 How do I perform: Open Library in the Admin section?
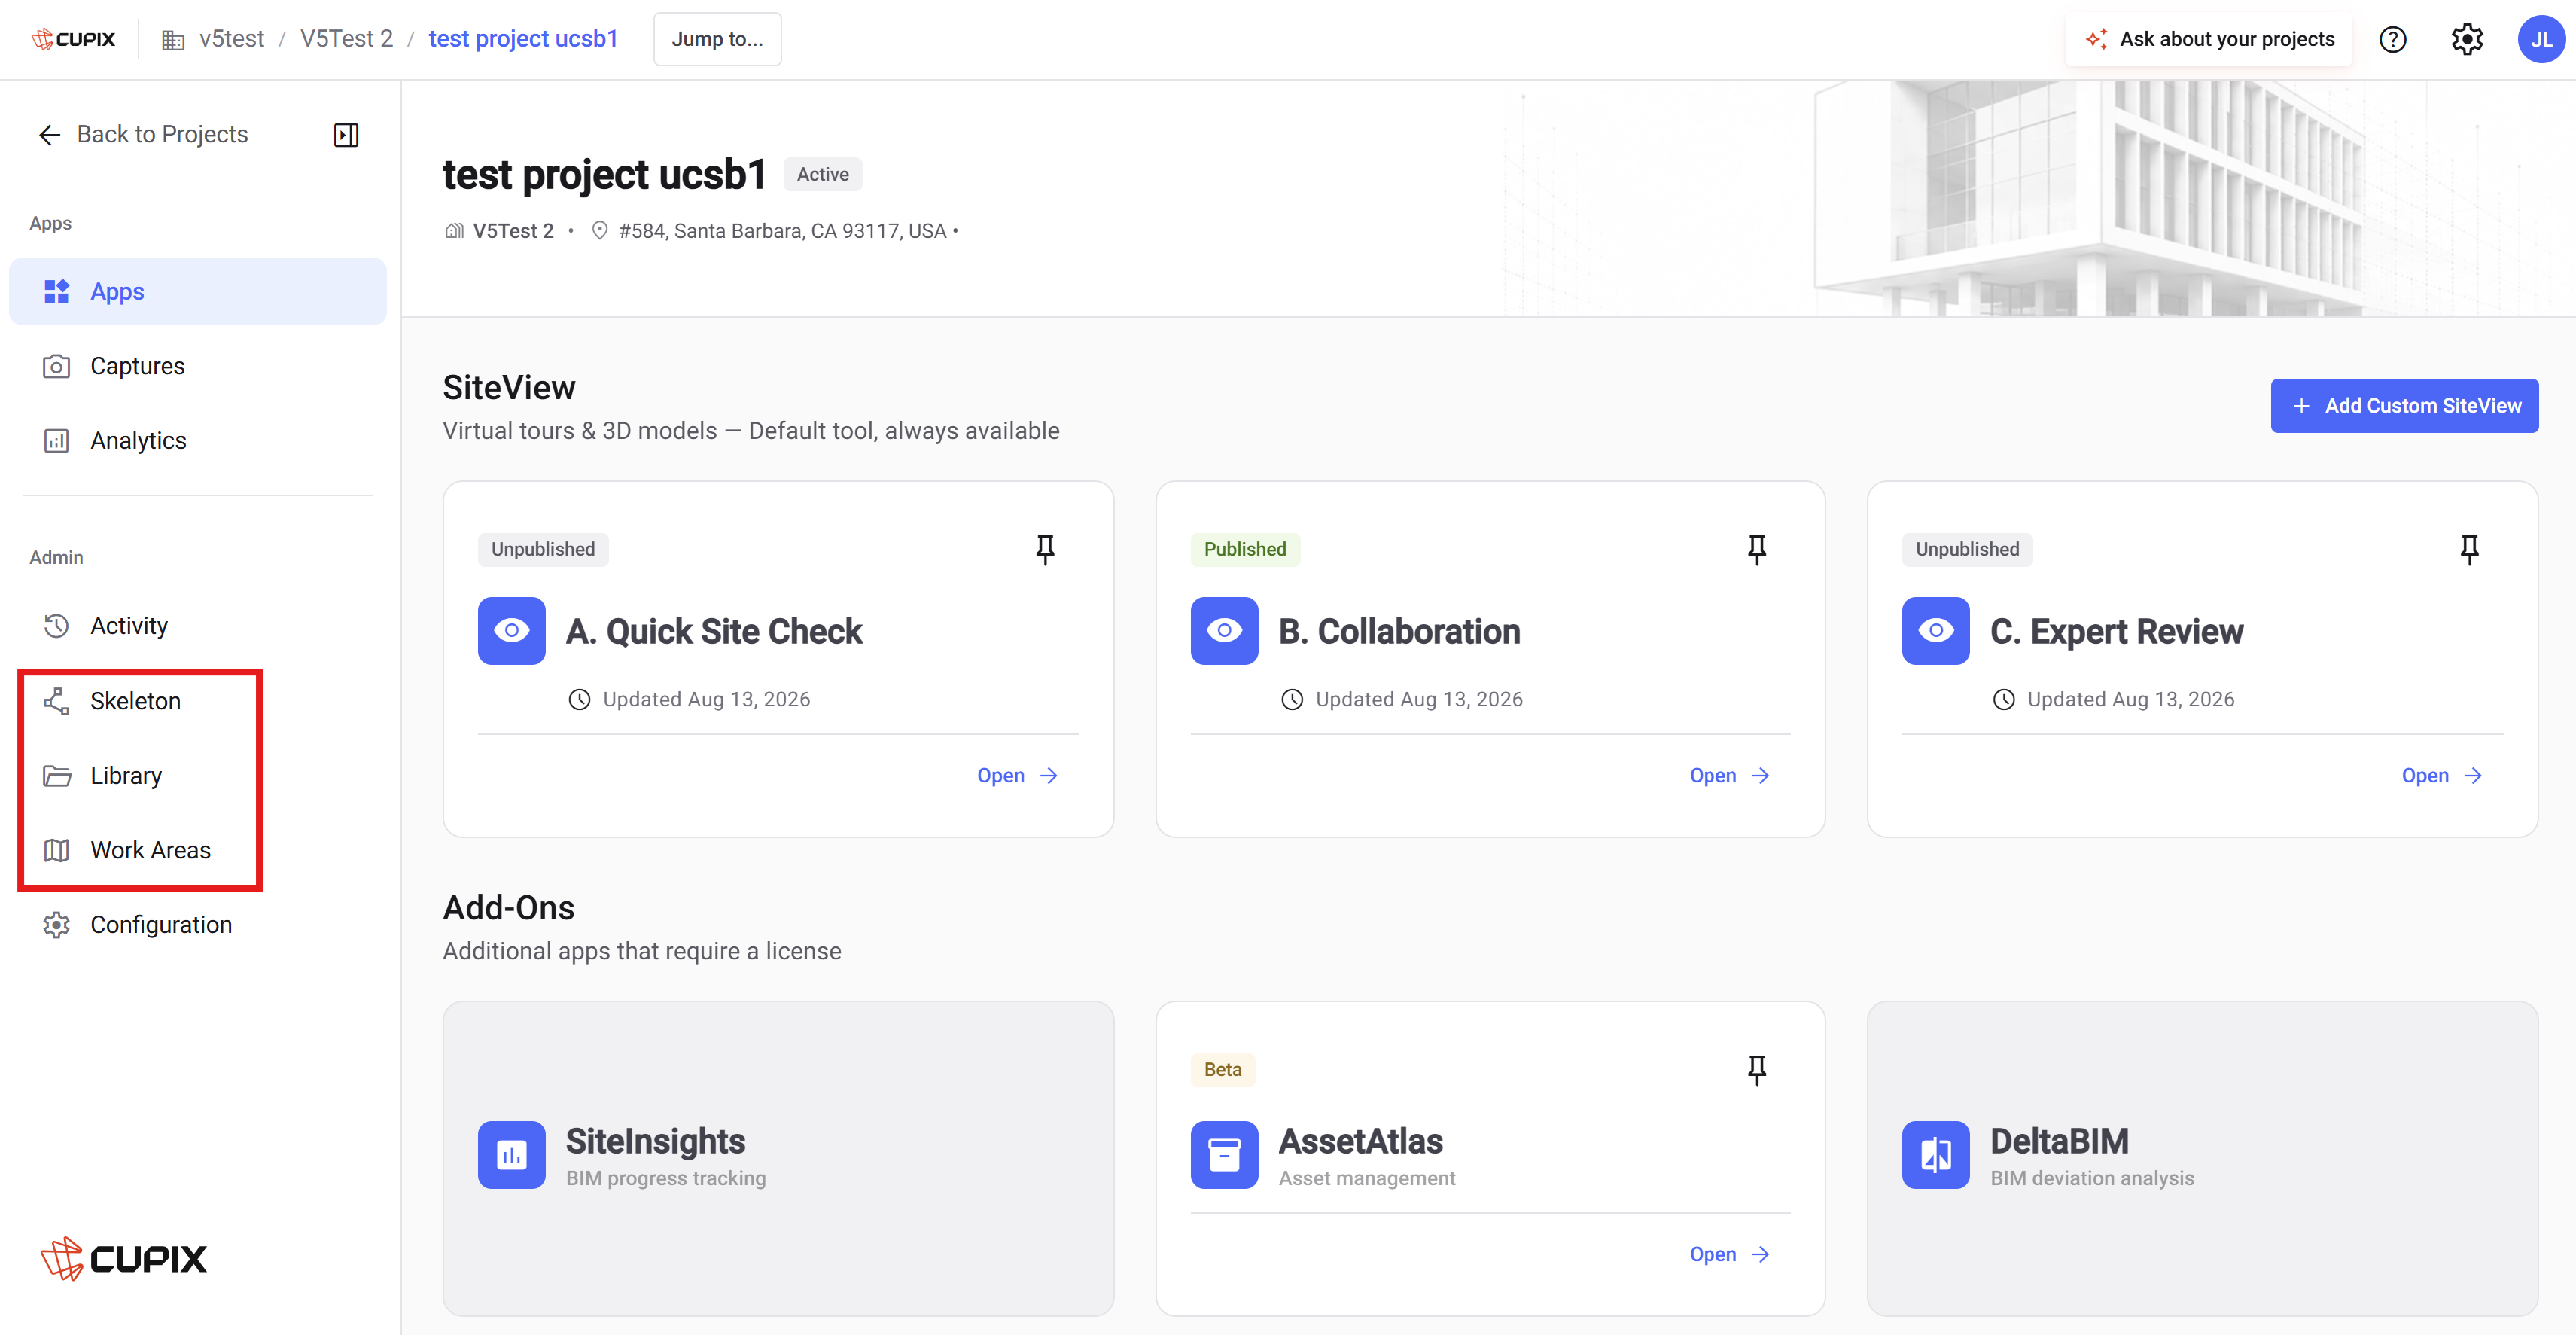198,775
